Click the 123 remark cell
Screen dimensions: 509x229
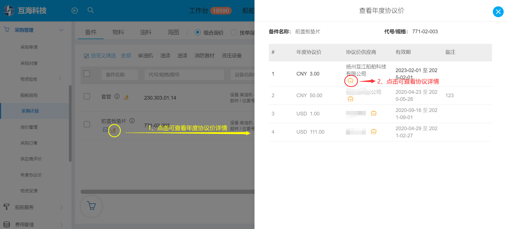(x=449, y=96)
